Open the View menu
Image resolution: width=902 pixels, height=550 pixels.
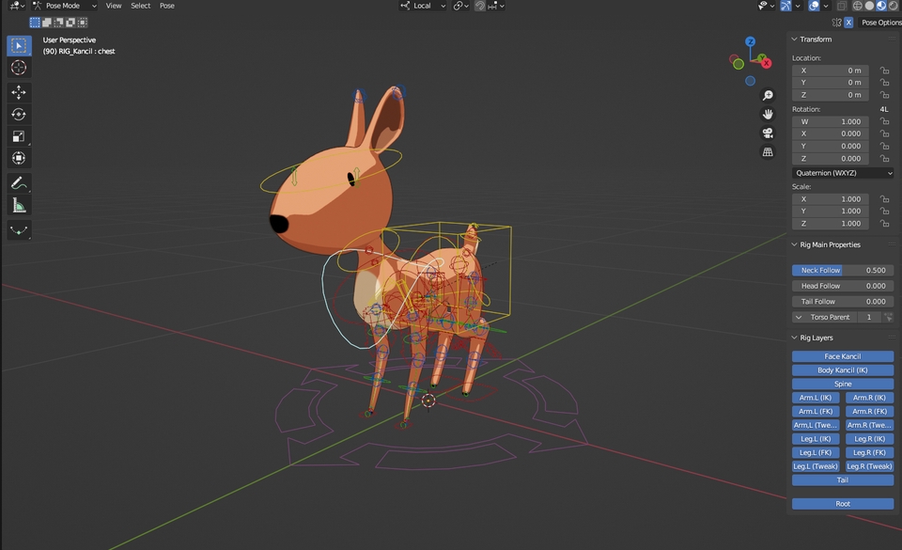[x=113, y=6]
